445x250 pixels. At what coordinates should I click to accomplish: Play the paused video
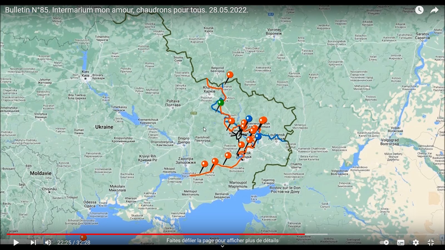pyautogui.click(x=16, y=242)
